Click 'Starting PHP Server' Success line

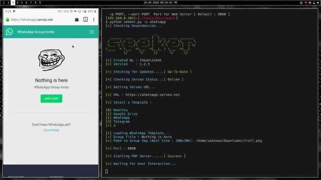tap(145, 156)
